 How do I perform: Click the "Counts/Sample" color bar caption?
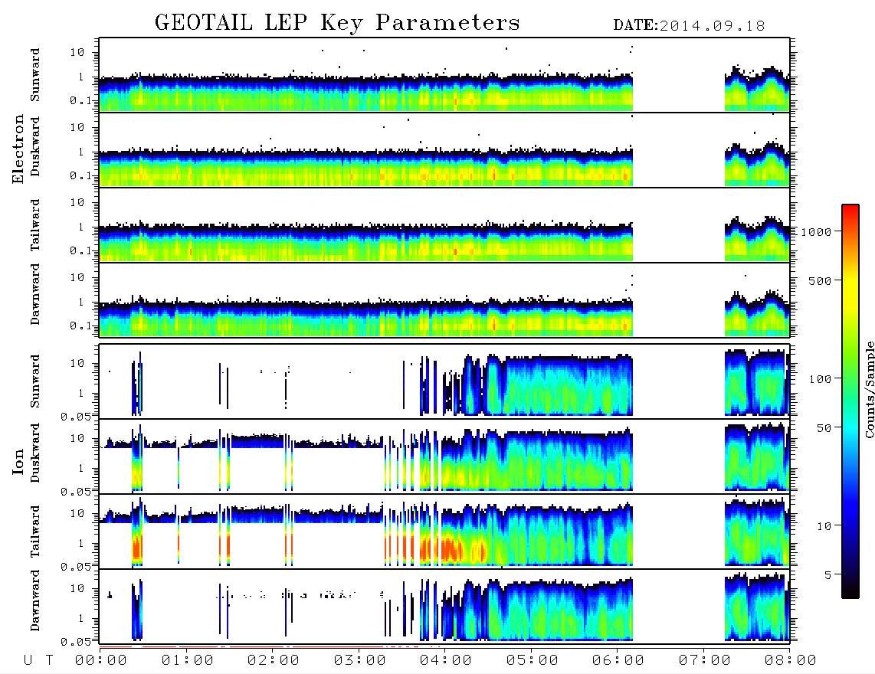869,389
